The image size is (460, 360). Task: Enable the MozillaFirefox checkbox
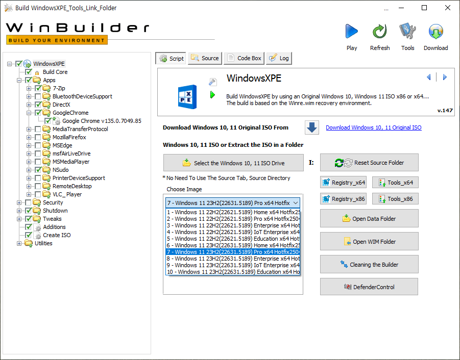38,137
